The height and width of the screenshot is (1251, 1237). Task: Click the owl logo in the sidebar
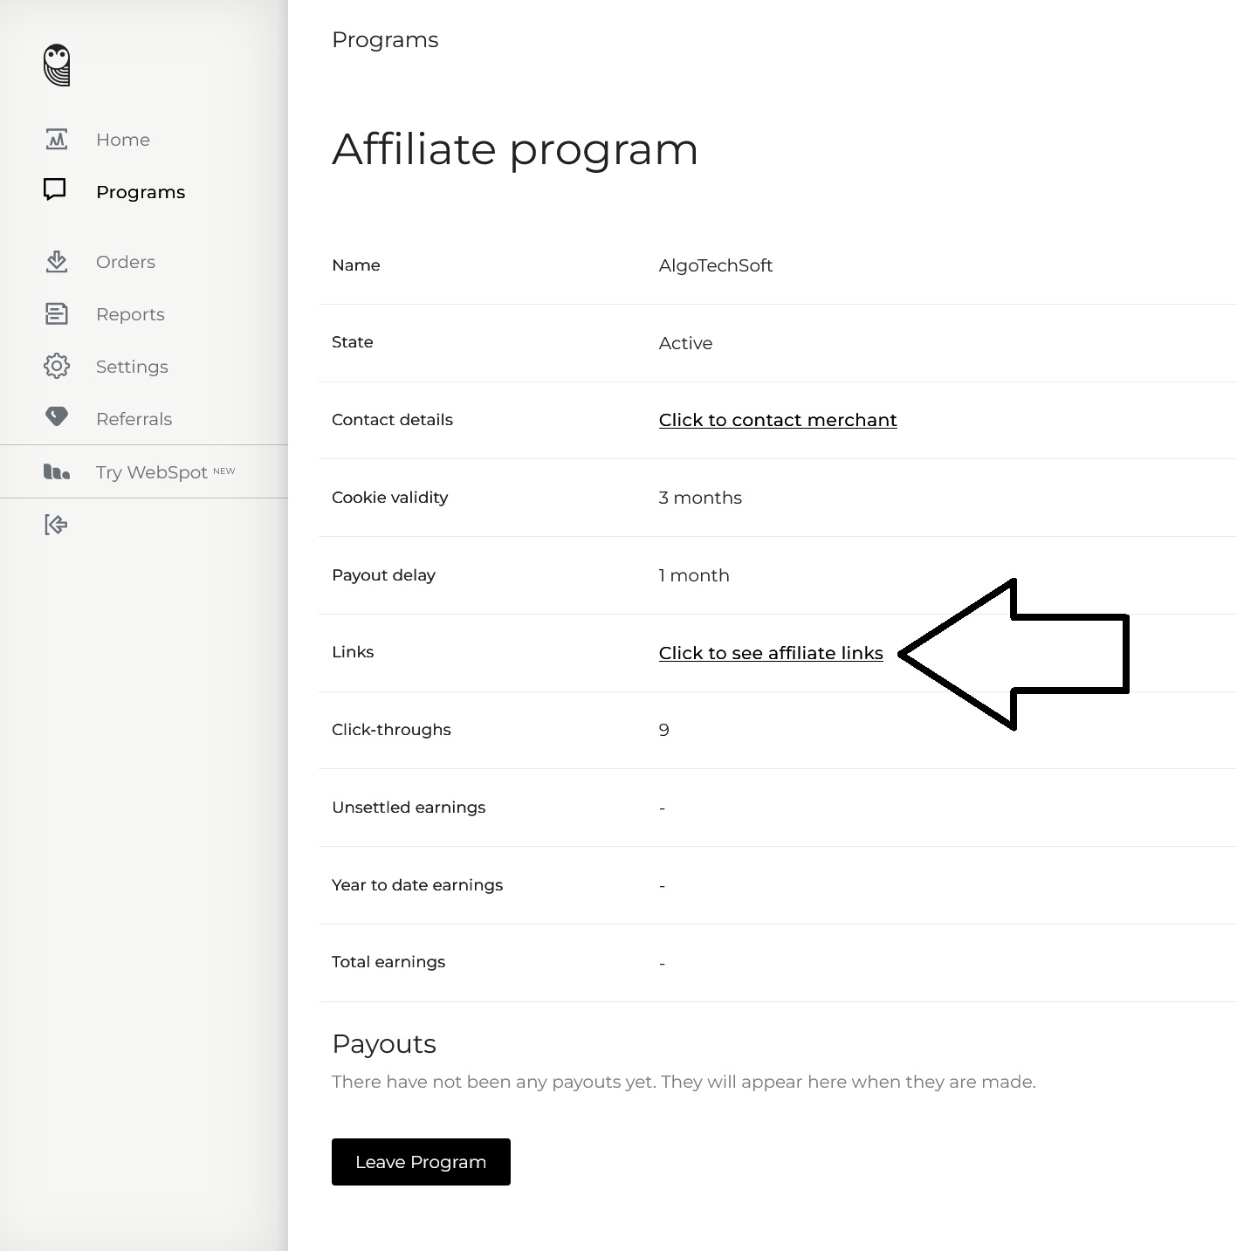(57, 65)
